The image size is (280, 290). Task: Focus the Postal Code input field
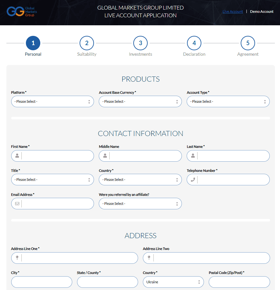point(239,282)
